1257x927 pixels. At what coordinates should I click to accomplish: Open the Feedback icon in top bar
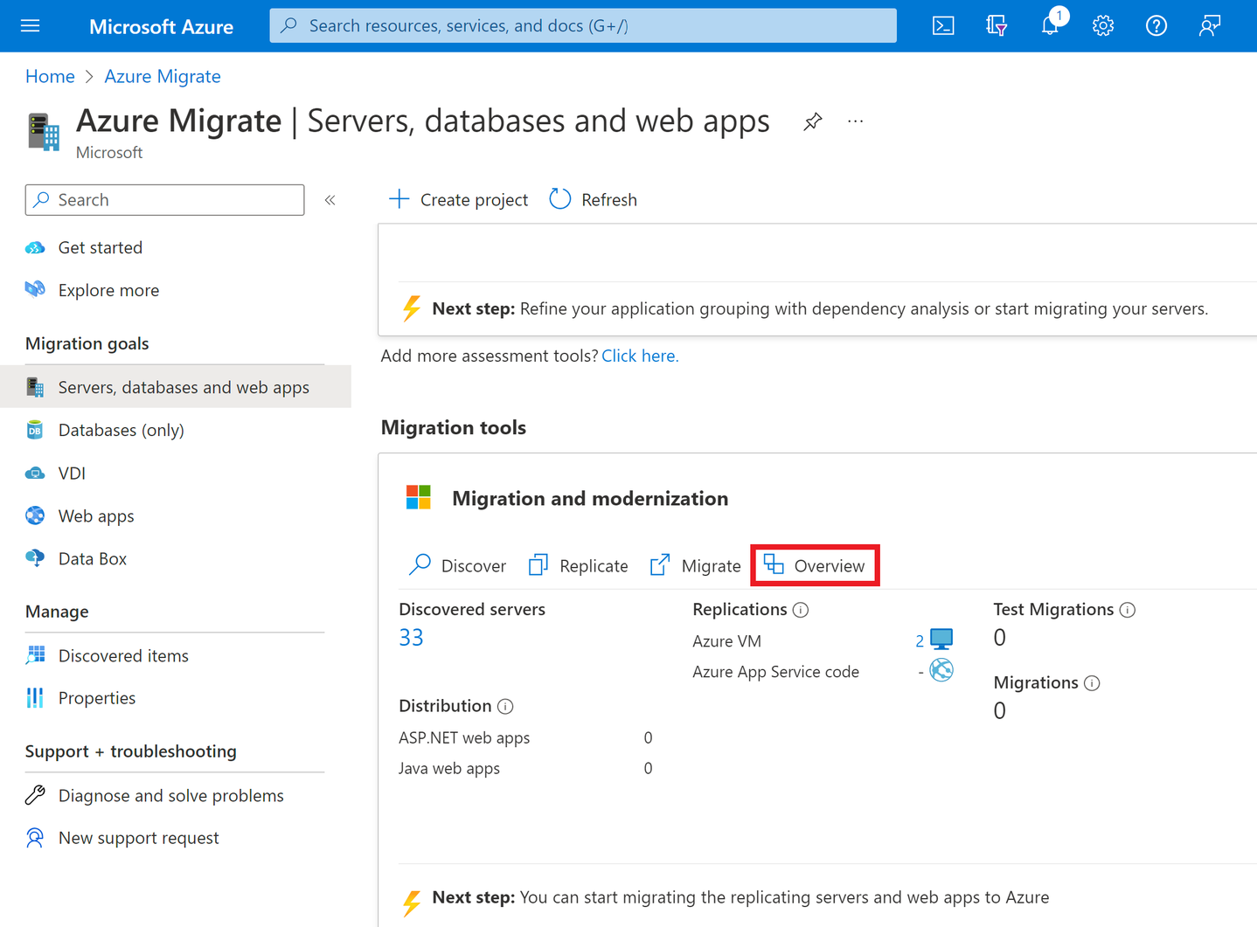coord(1210,26)
